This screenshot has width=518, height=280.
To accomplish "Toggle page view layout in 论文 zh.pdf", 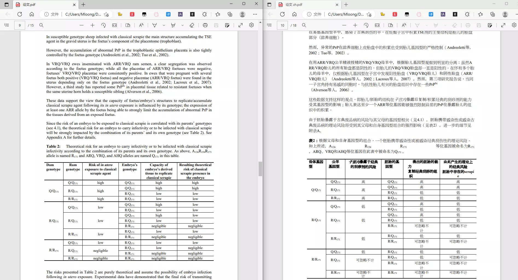I will pos(390,25).
